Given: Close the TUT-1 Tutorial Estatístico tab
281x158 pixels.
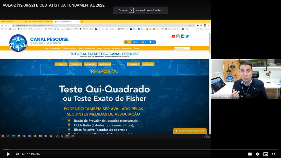Looking at the screenshot, I should tap(78, 22).
